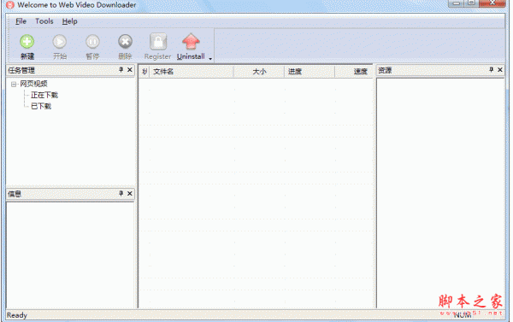This screenshot has height=322, width=513.
Task: Click the Register lock icon
Action: click(158, 42)
